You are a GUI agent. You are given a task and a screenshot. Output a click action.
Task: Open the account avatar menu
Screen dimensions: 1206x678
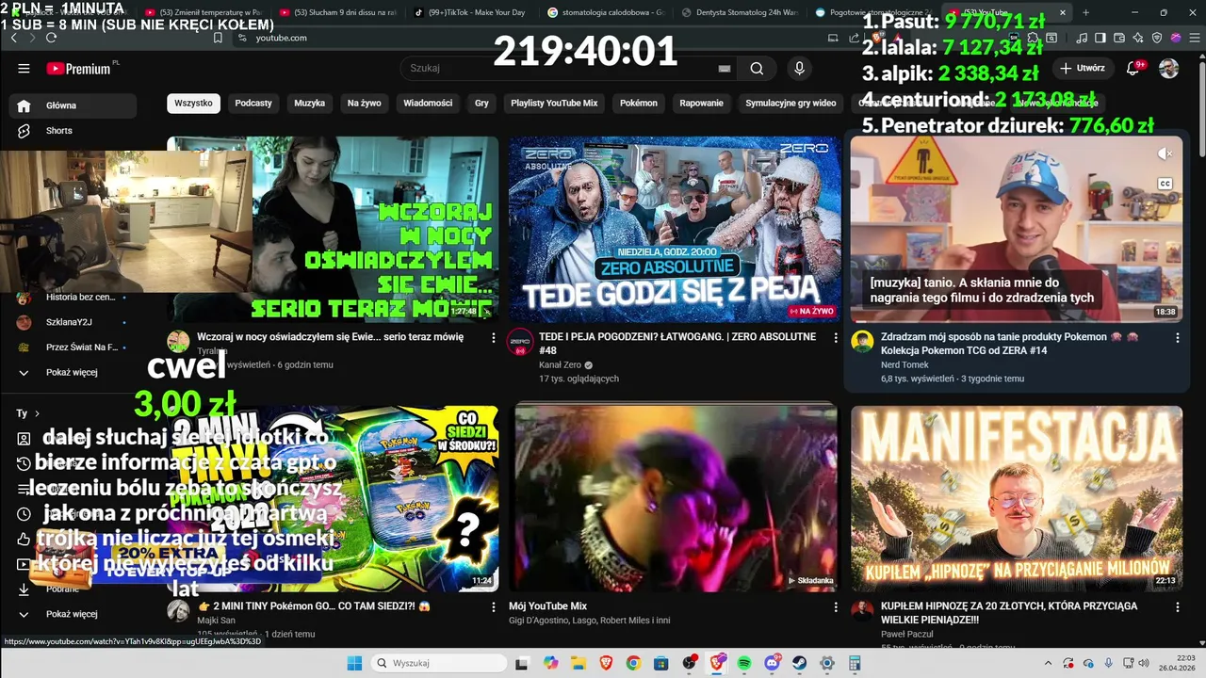(1168, 68)
